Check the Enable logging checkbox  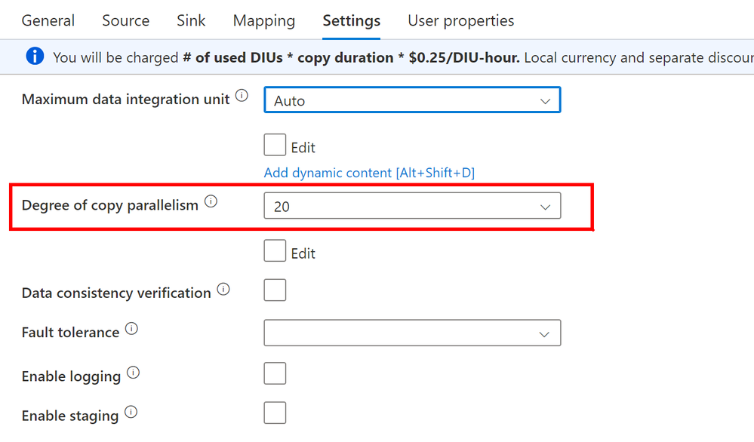[x=275, y=373]
